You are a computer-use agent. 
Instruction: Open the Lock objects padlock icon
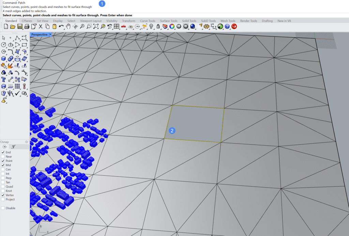[158, 26]
